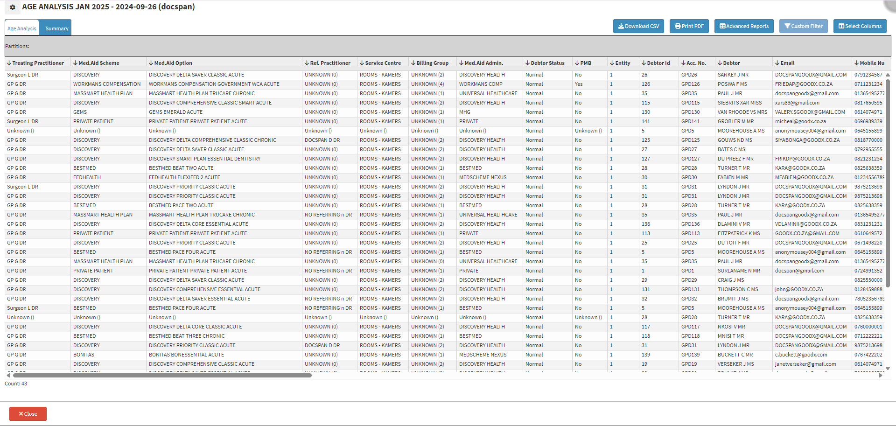Sort by Med.Aid Scheme column arrow
This screenshot has width=896, height=426.
tap(75, 63)
